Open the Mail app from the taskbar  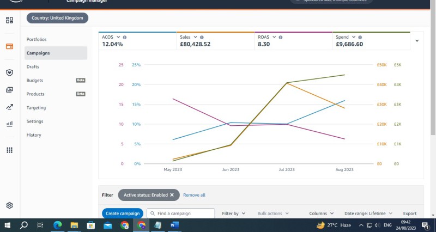click(x=107, y=225)
